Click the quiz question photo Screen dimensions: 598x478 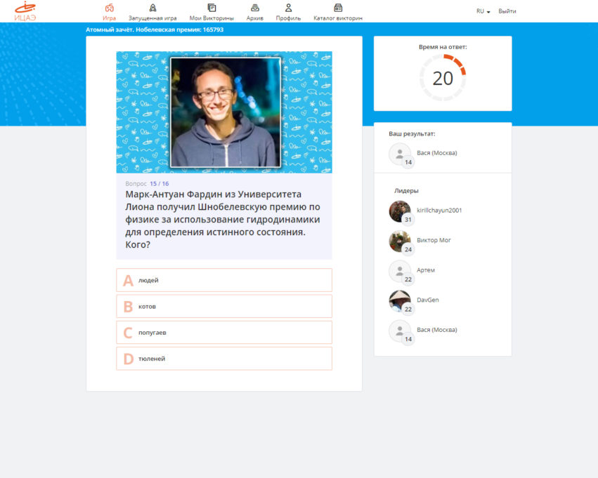225,112
